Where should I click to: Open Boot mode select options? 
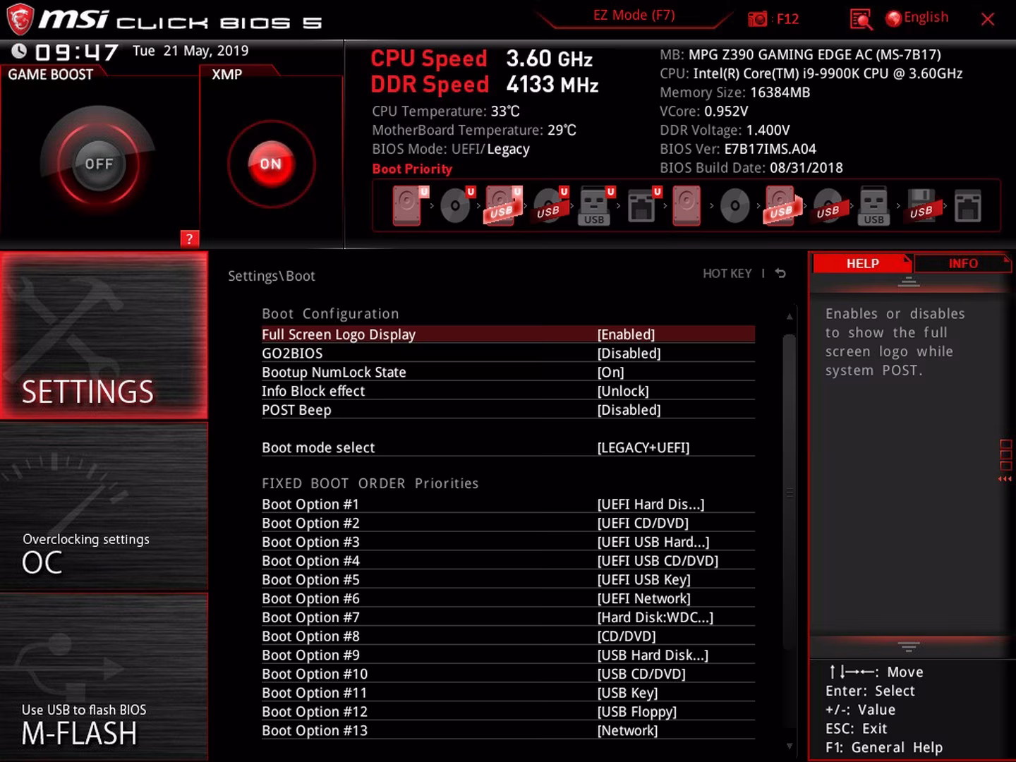point(508,447)
